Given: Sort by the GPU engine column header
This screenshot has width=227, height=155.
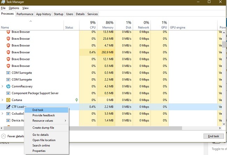Looking at the screenshot, I should [193, 25].
